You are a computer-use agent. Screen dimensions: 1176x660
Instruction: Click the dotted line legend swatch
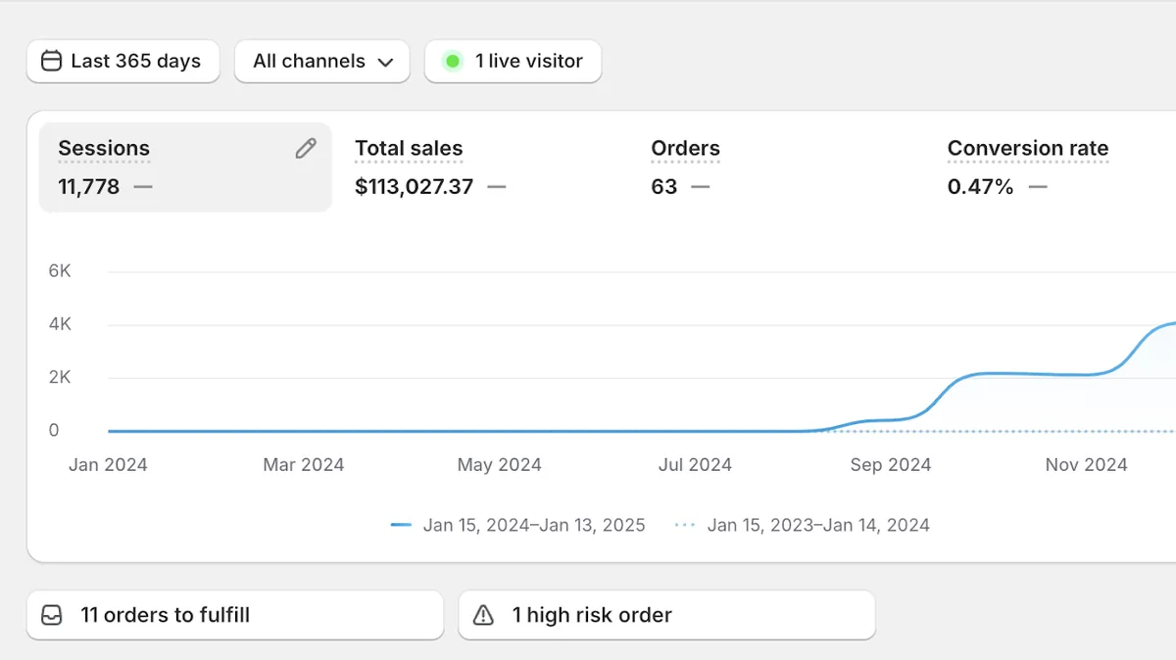(685, 525)
